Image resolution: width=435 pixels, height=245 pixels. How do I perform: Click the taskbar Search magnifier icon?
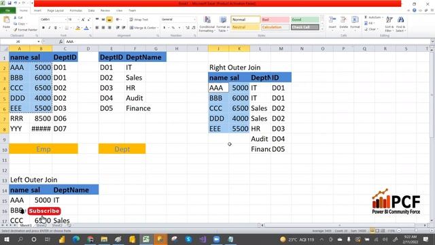coord(20,239)
